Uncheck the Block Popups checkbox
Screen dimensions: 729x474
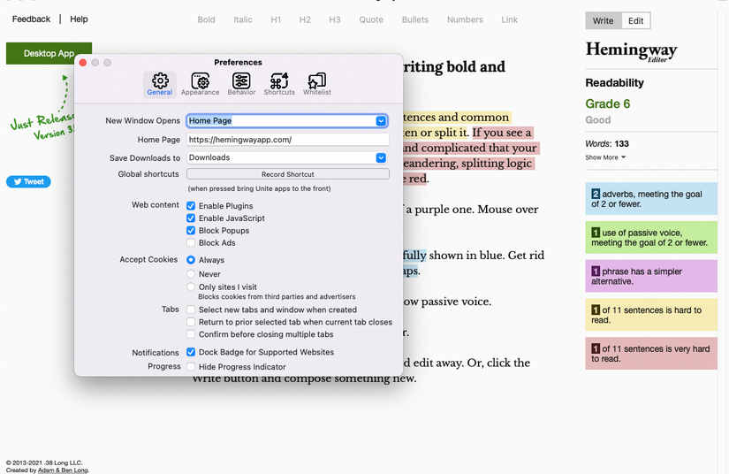(191, 230)
